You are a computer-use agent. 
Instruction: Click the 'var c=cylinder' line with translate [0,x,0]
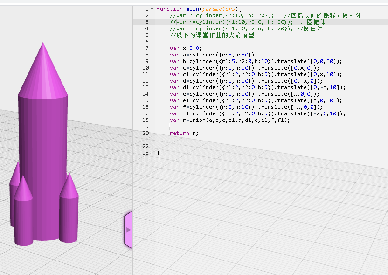click(x=244, y=68)
